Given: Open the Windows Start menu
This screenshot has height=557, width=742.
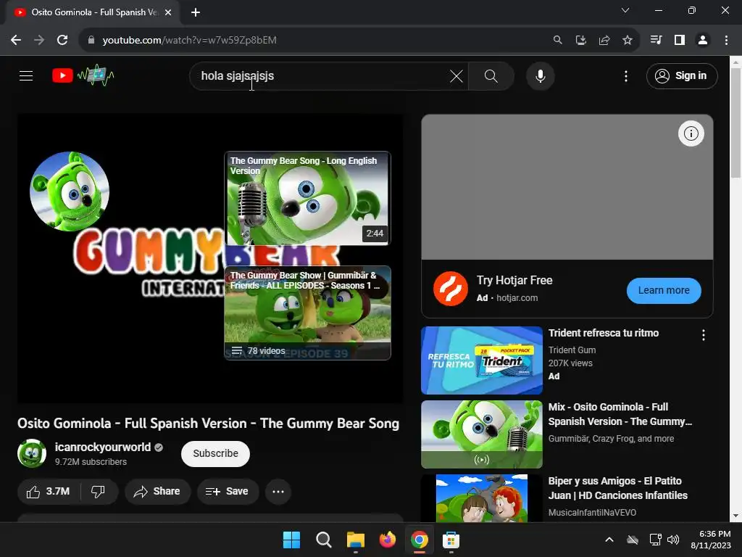Looking at the screenshot, I should (x=291, y=540).
